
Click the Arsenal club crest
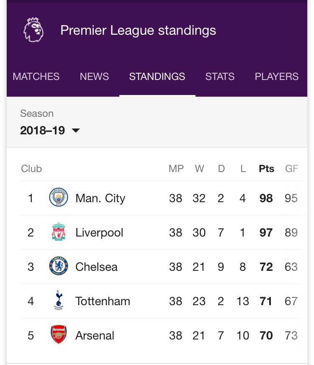coord(59,335)
